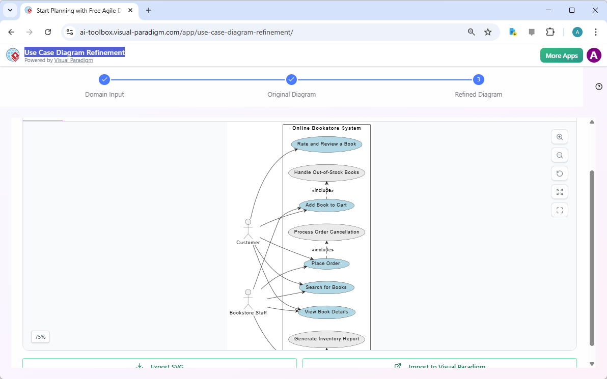Viewport: 607px width, 379px height.
Task: Open the Google Translate icon in the address bar
Action: tap(512, 32)
